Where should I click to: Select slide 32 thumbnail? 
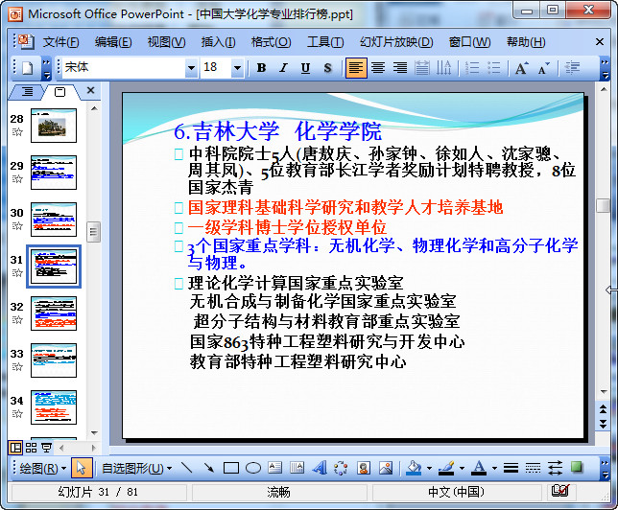tap(53, 312)
